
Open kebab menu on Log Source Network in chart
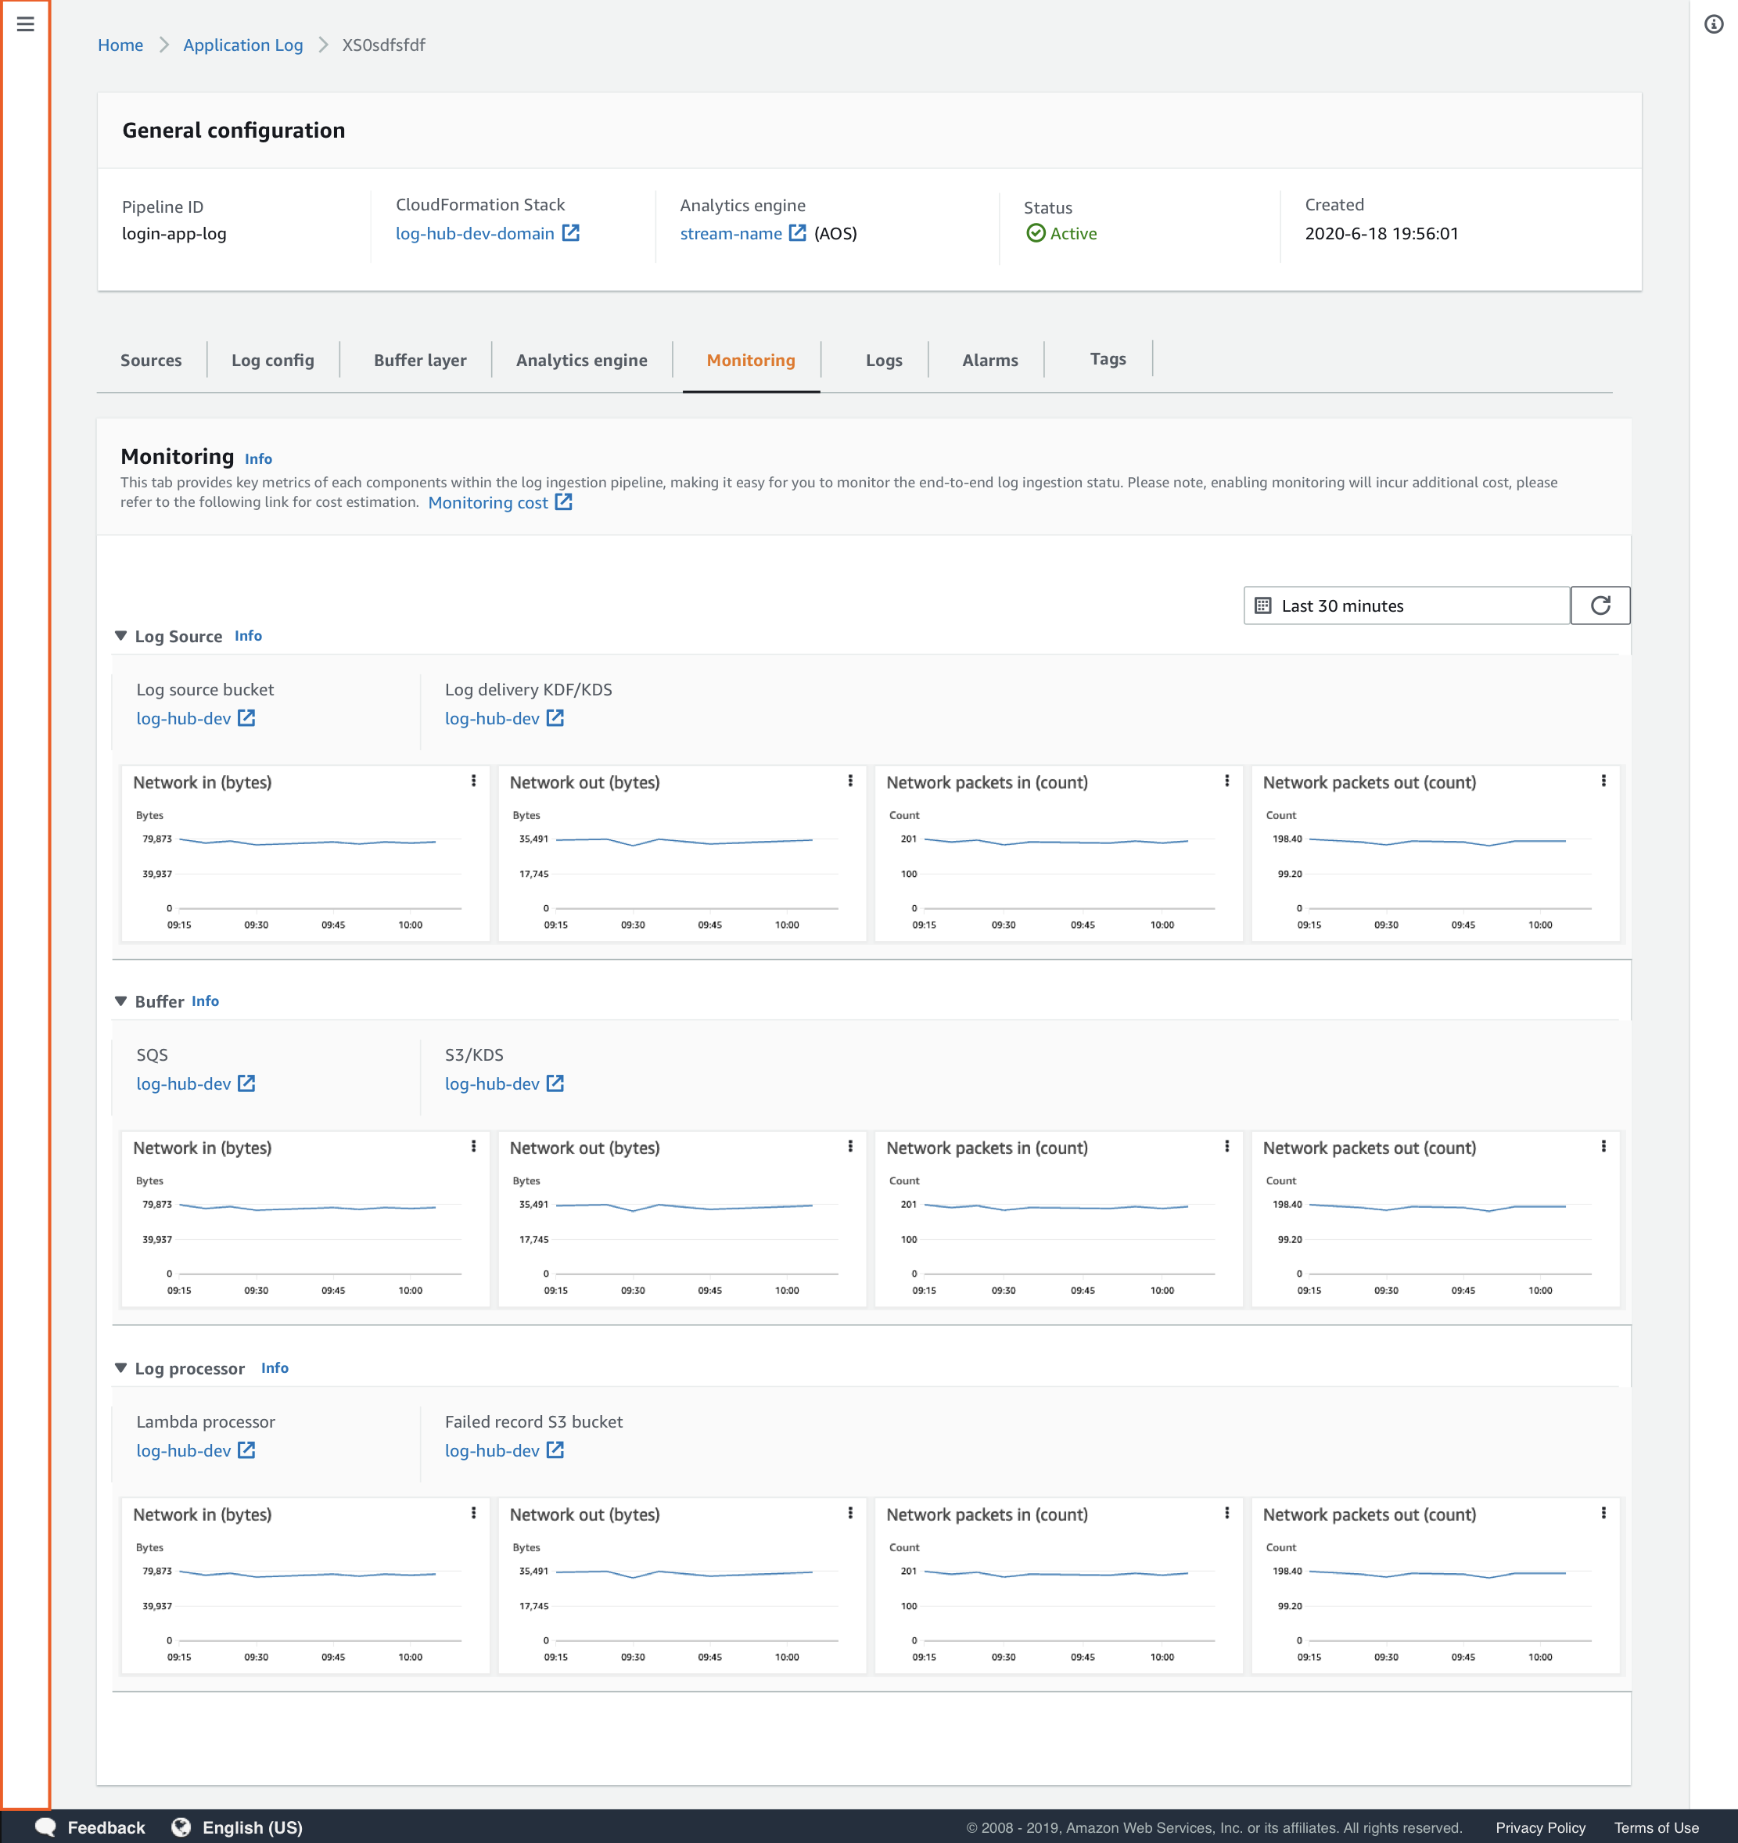click(x=474, y=781)
